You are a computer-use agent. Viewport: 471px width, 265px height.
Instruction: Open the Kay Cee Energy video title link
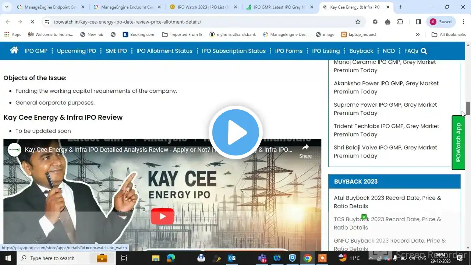click(158, 150)
